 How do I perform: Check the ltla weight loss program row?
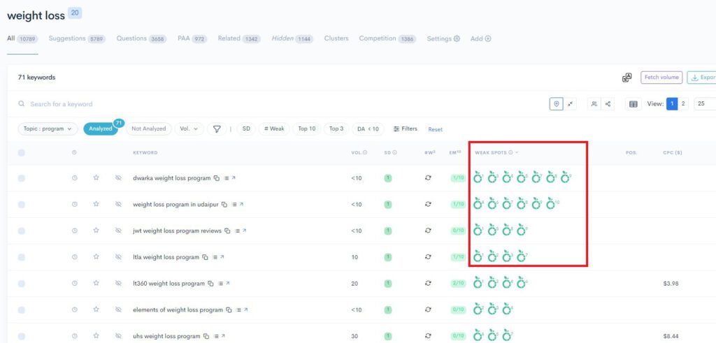[22, 257]
